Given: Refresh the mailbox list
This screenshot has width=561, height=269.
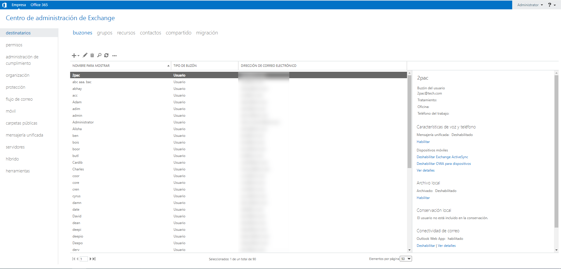Looking at the screenshot, I should 106,55.
